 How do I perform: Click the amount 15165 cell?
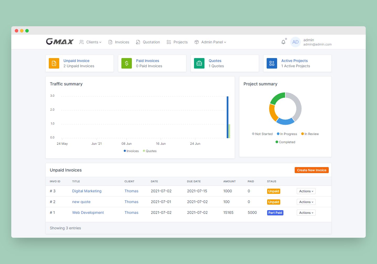228,213
